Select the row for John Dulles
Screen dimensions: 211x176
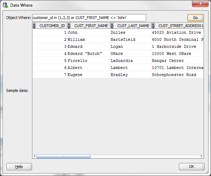[118, 32]
